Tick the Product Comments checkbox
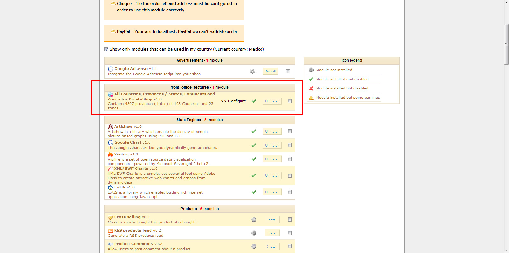This screenshot has height=253, width=509. click(289, 246)
